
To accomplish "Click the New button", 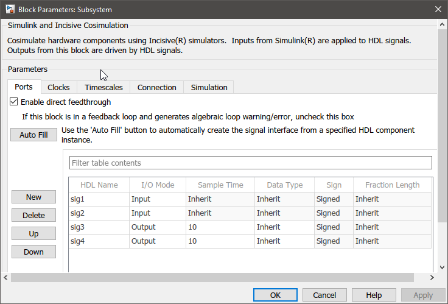I will click(x=33, y=197).
